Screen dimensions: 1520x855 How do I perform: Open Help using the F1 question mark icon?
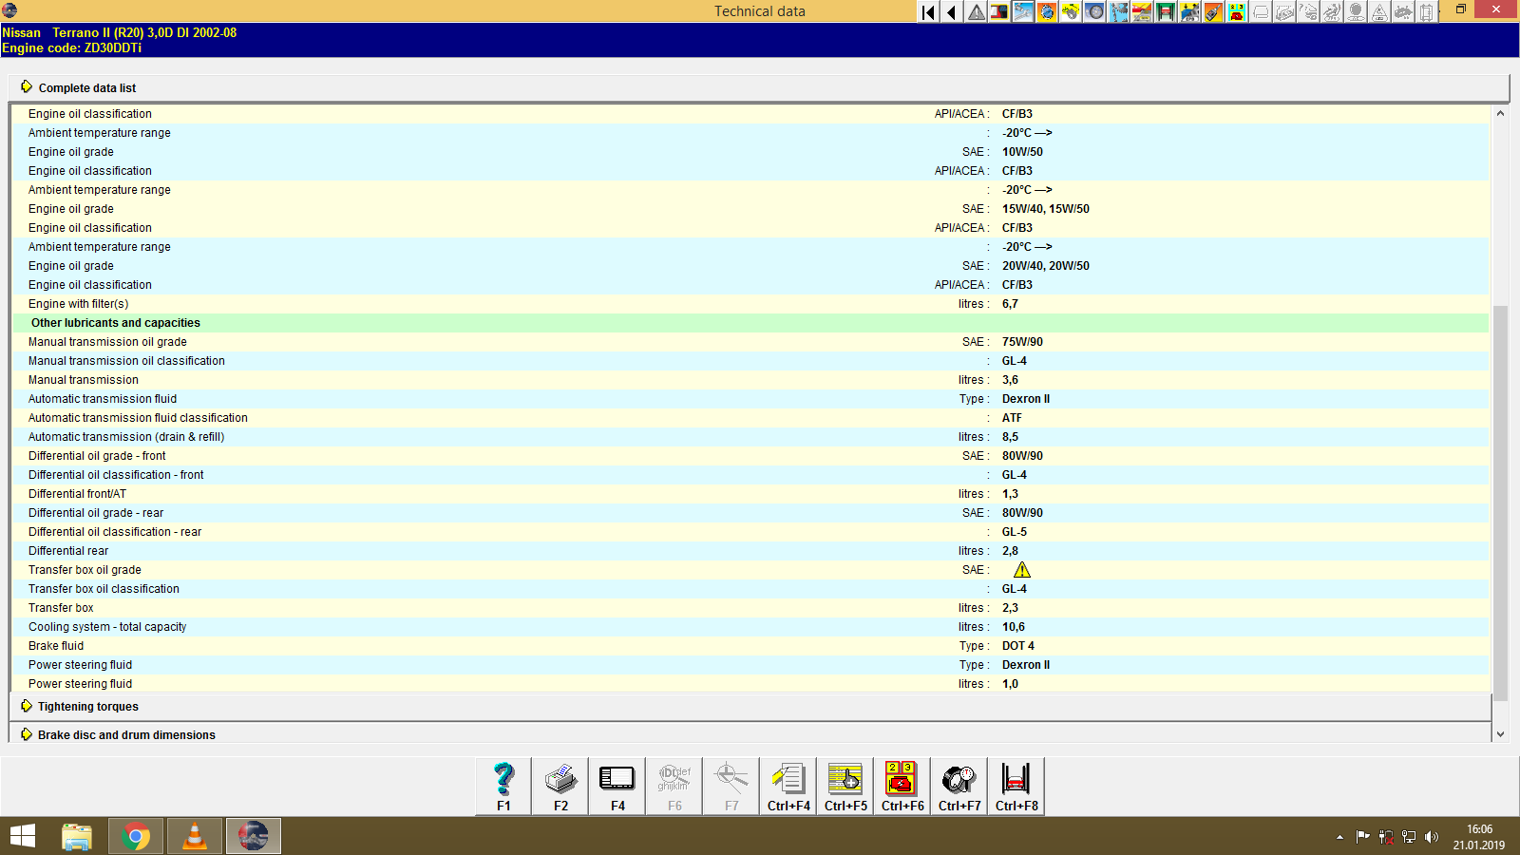pos(503,786)
